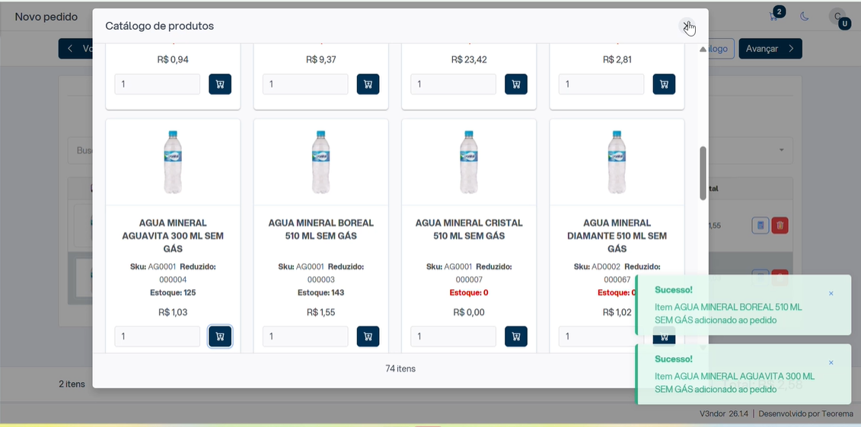Viewport: 861px width, 427px height.
Task: Click the AGUAVITA 300 ML bottle image
Action: pos(173,162)
